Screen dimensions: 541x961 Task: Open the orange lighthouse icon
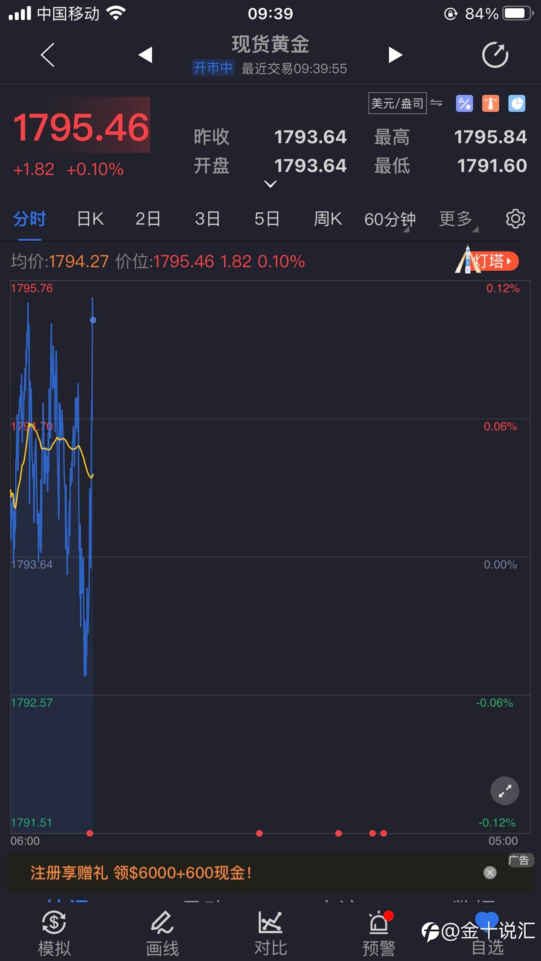click(490, 104)
